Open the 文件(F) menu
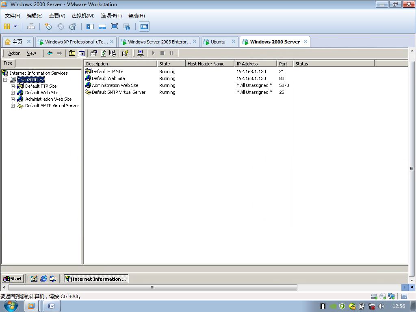The width and height of the screenshot is (416, 312). click(x=12, y=16)
